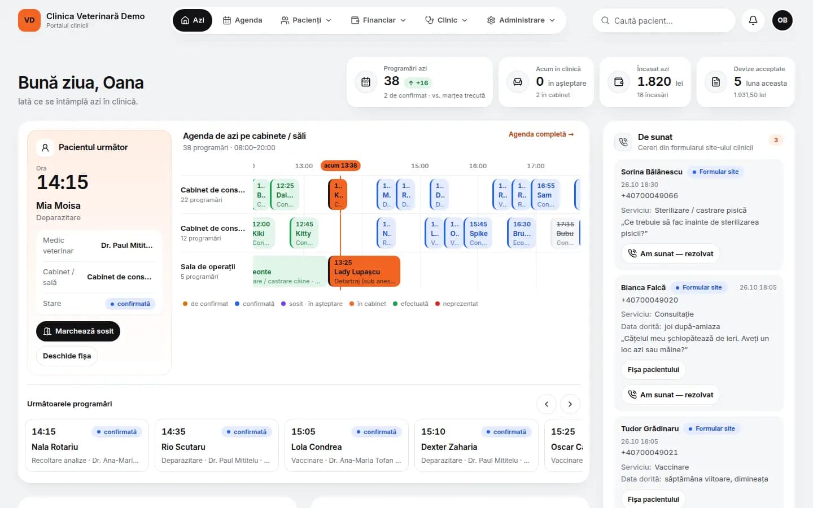
Task: Show previous upcoming appointments with left arrow
Action: 547,404
